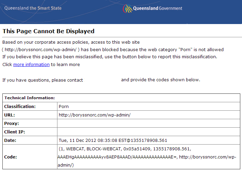Click 'and provide the codes shown below.' text

160,80
